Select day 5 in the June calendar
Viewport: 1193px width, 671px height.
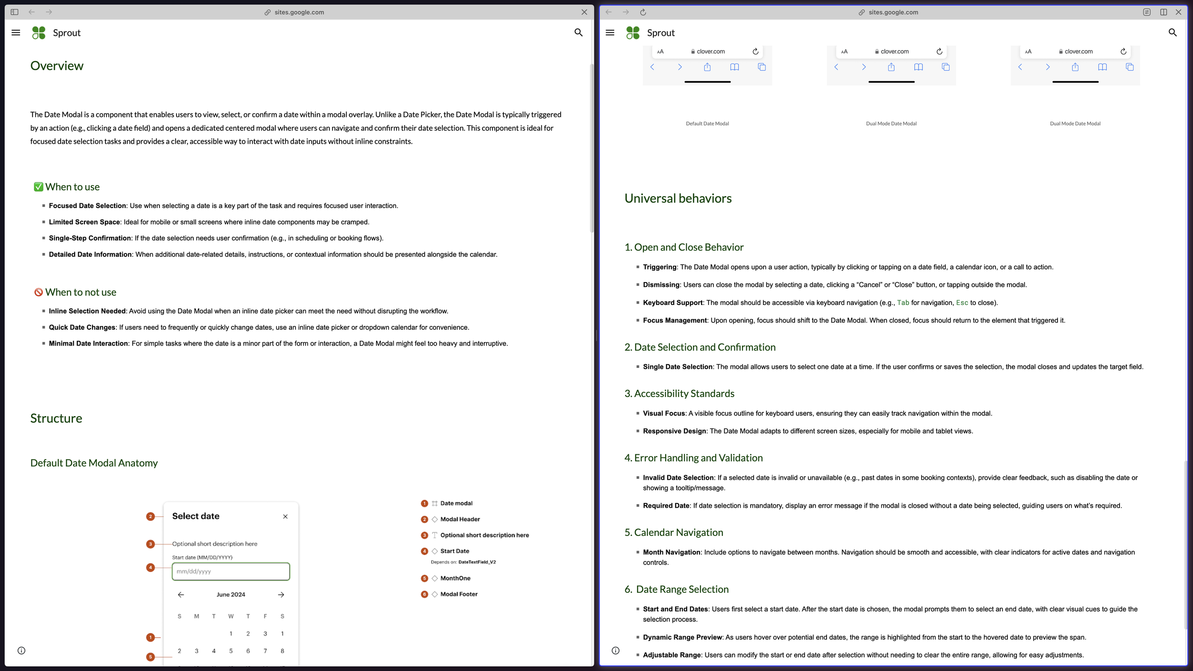[x=231, y=651]
